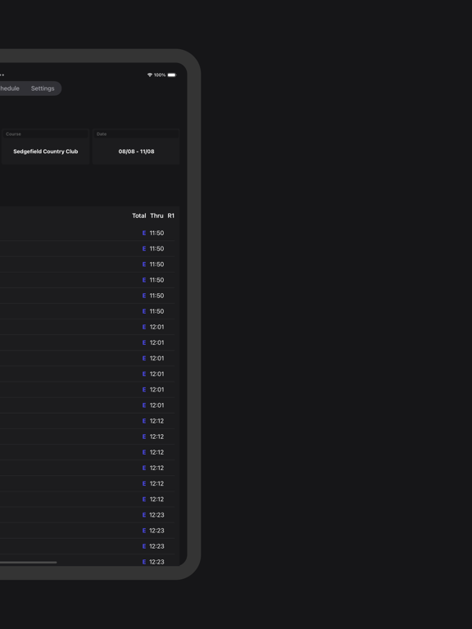Tap the home indicator bar at bottom
The image size is (472, 629).
28,563
